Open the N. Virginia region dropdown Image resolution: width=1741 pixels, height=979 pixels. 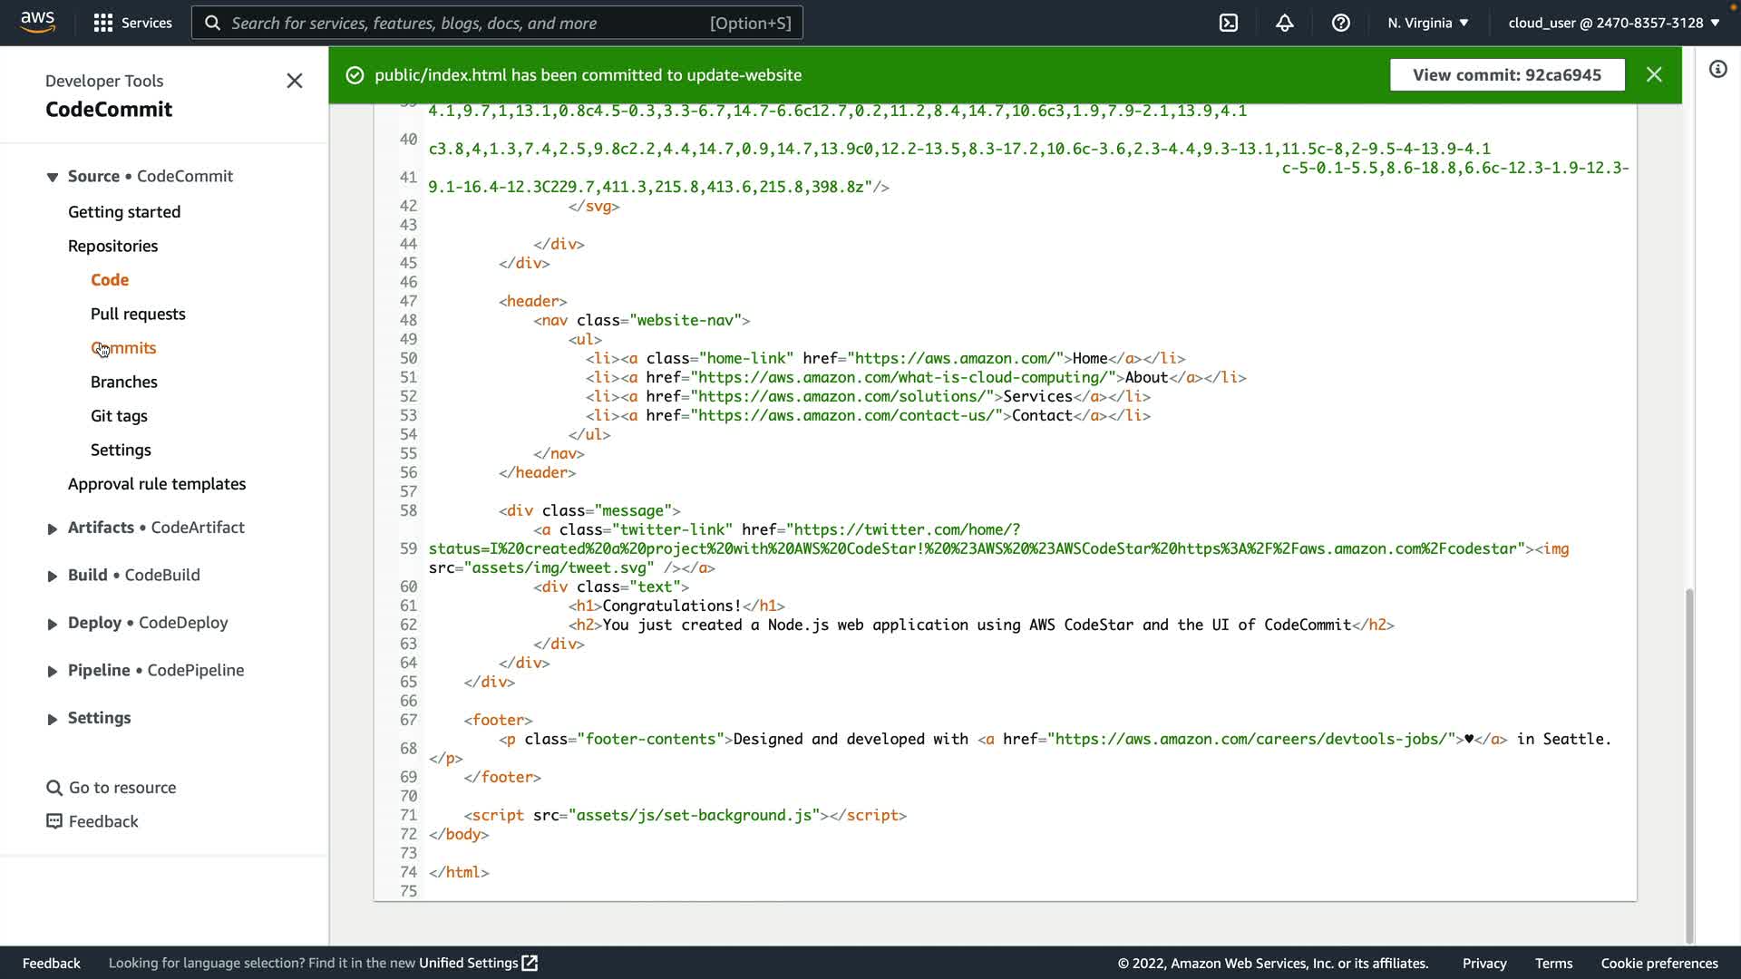[1427, 23]
